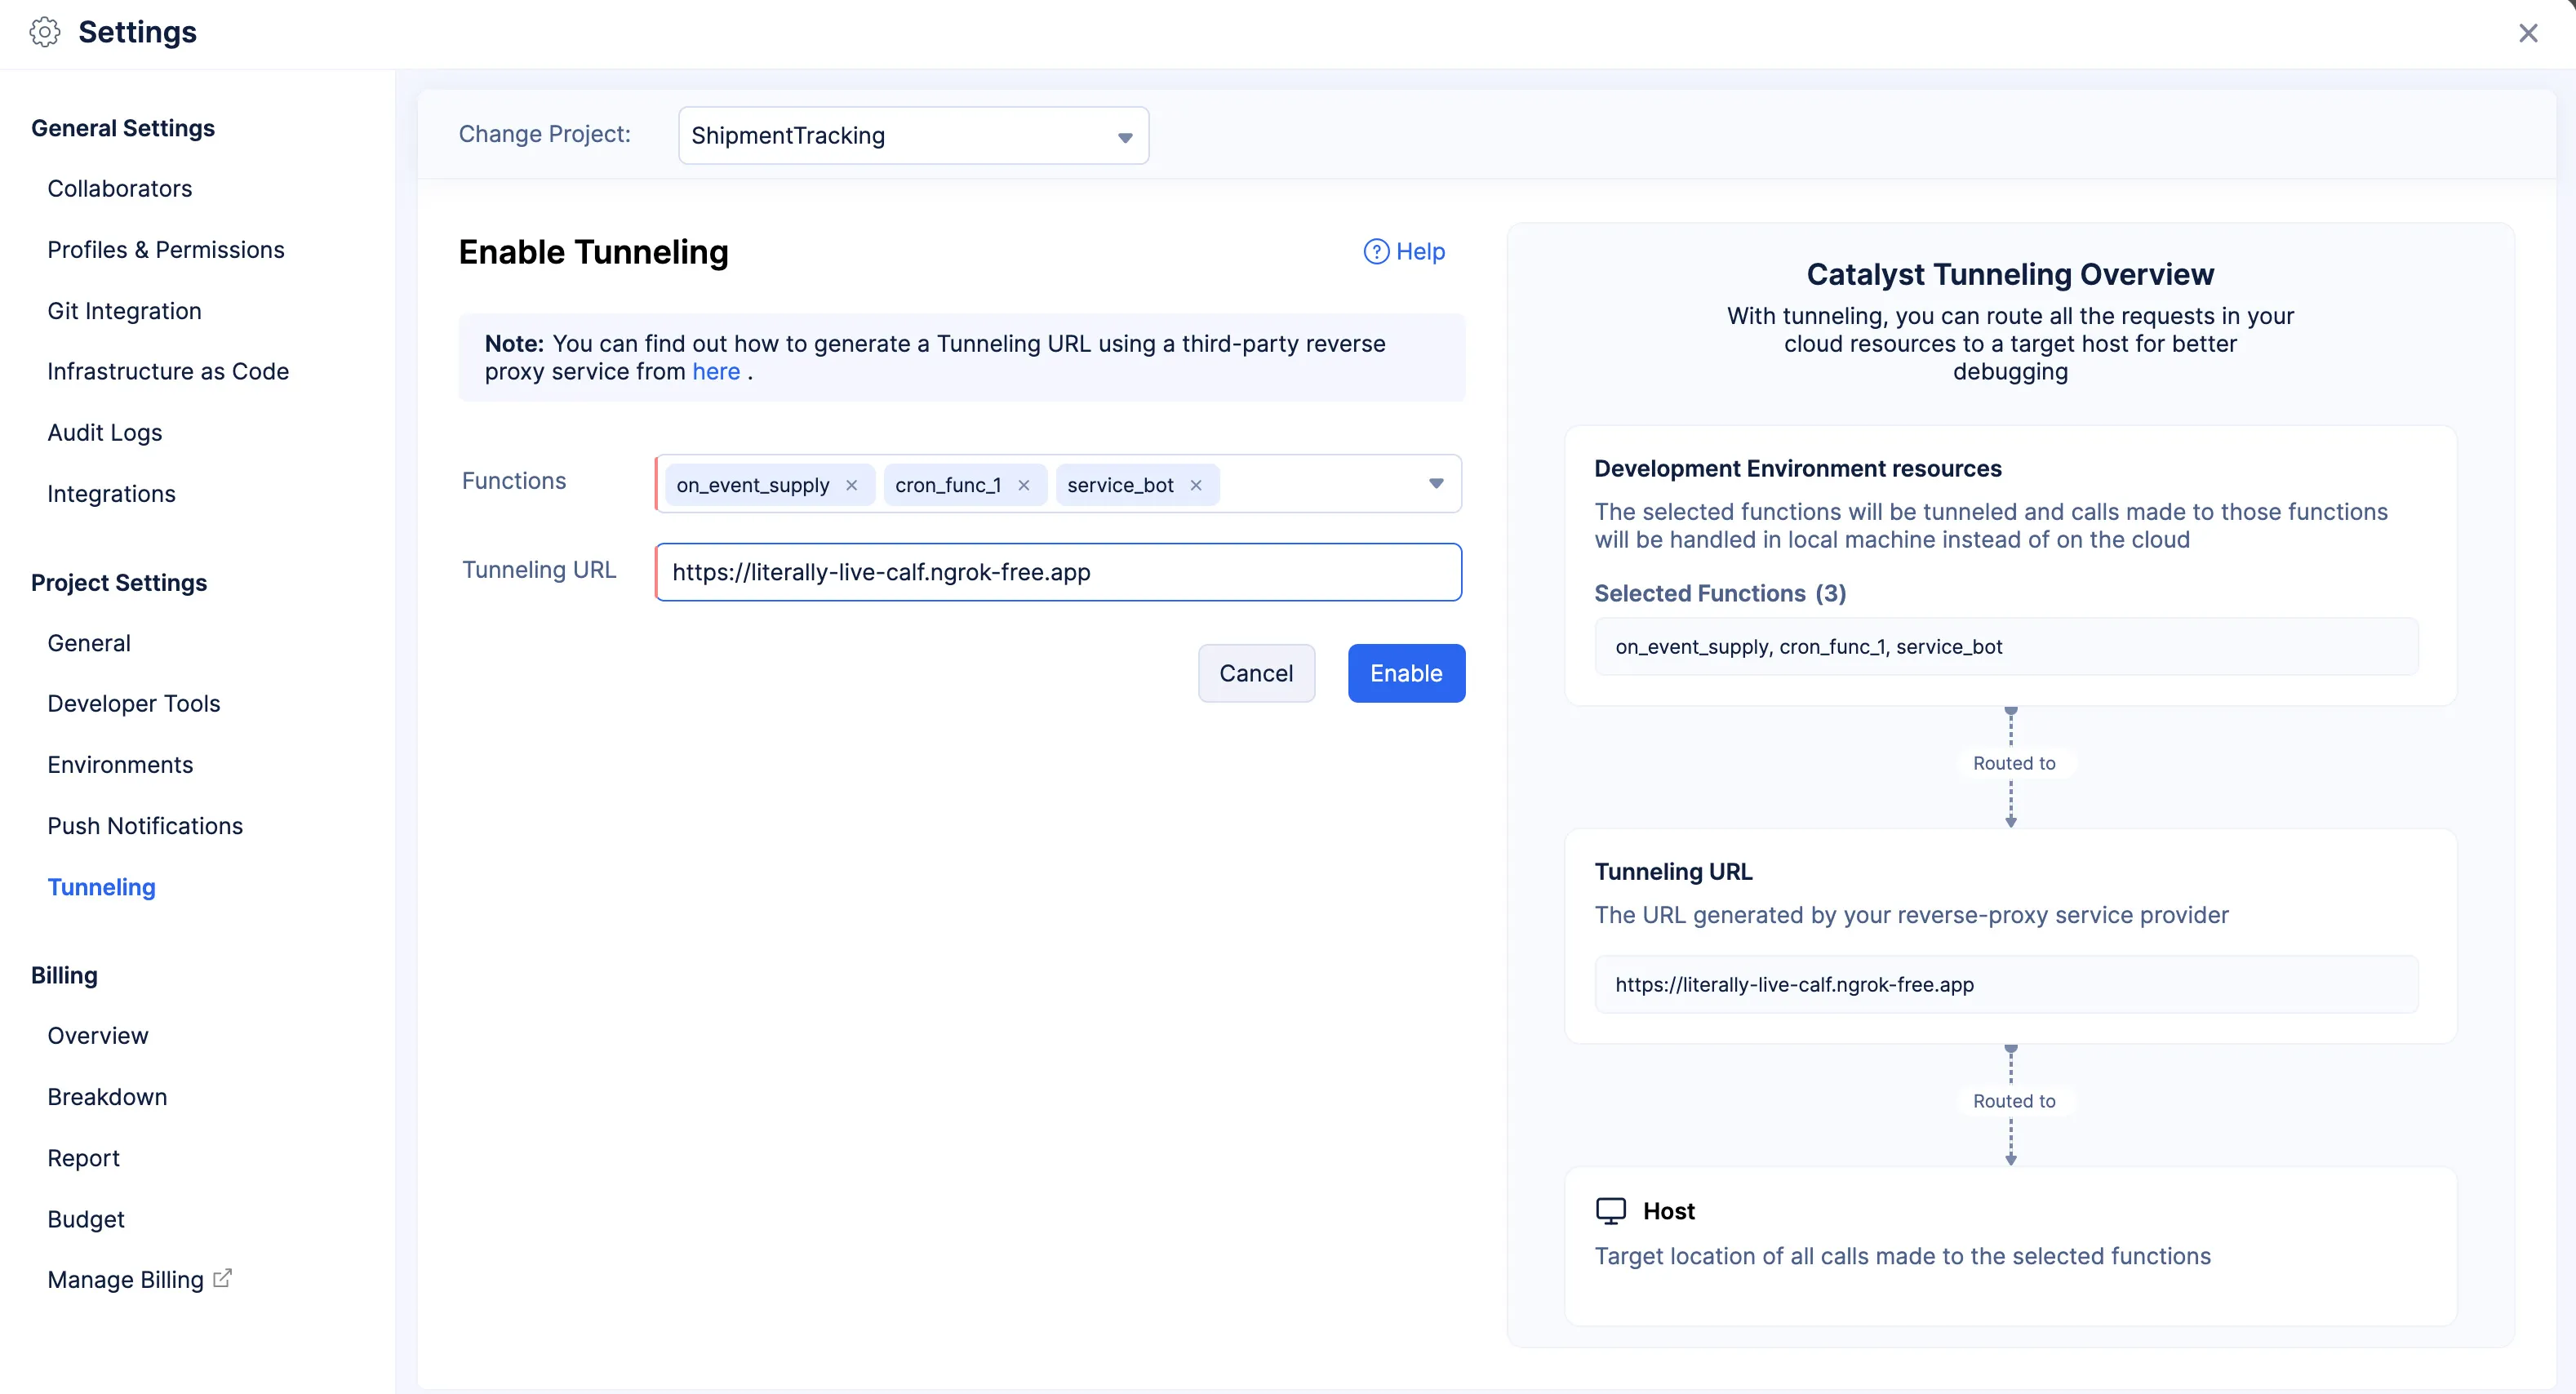Click the Help question mark icon
2576x1394 pixels.
[1376, 252]
